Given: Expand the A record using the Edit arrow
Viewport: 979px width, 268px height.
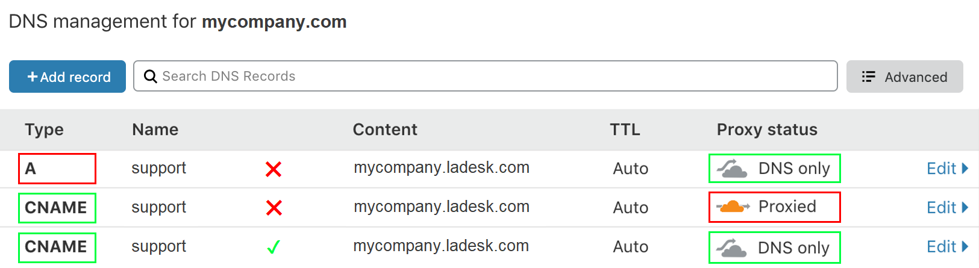Looking at the screenshot, I should tap(965, 169).
